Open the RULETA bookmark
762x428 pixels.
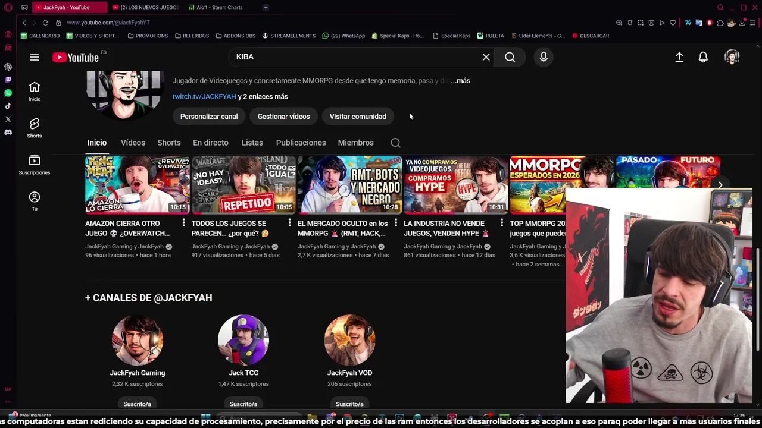490,36
